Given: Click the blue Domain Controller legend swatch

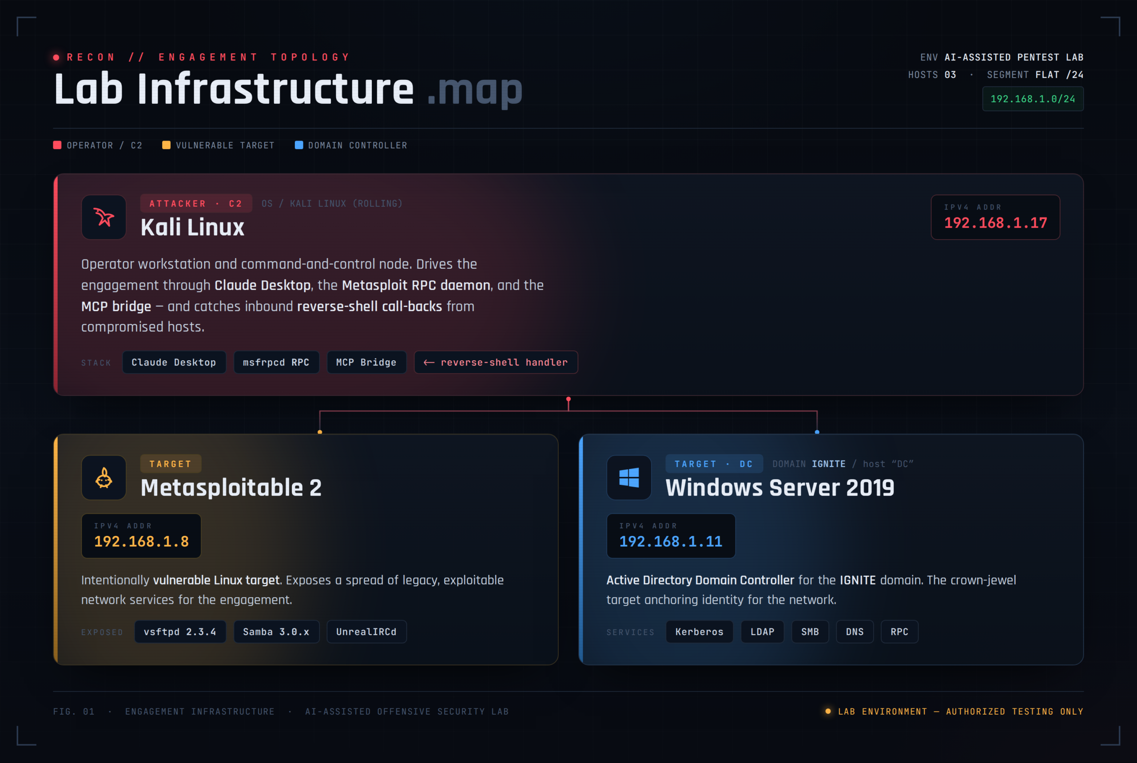Looking at the screenshot, I should 299,145.
